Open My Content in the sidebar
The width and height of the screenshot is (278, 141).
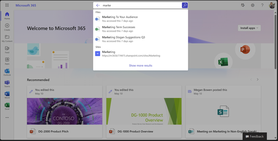7,38
